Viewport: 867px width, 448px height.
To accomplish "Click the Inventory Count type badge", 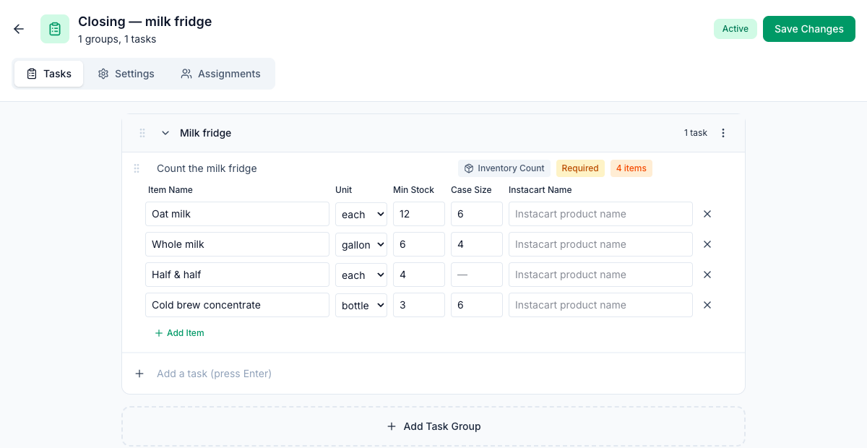I will click(x=504, y=168).
